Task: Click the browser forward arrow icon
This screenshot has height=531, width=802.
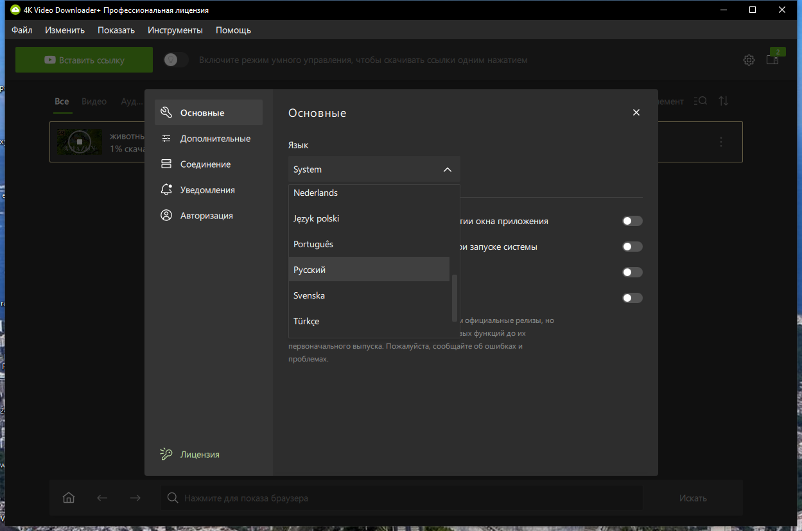Action: point(135,498)
